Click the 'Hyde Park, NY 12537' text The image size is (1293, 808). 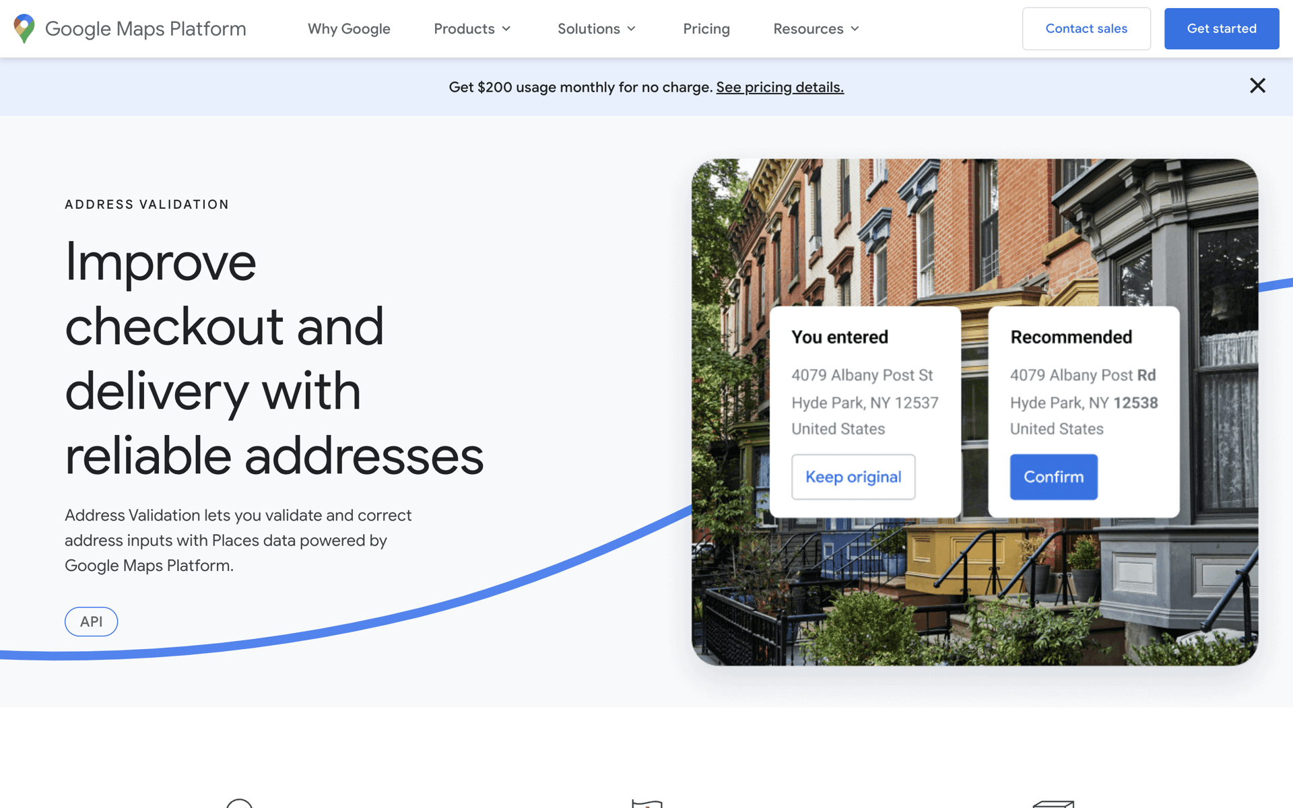(x=865, y=403)
